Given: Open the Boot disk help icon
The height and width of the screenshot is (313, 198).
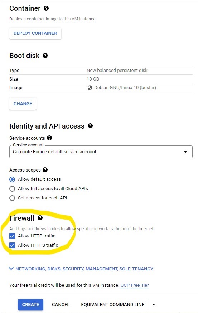Looking at the screenshot, I should point(45,56).
